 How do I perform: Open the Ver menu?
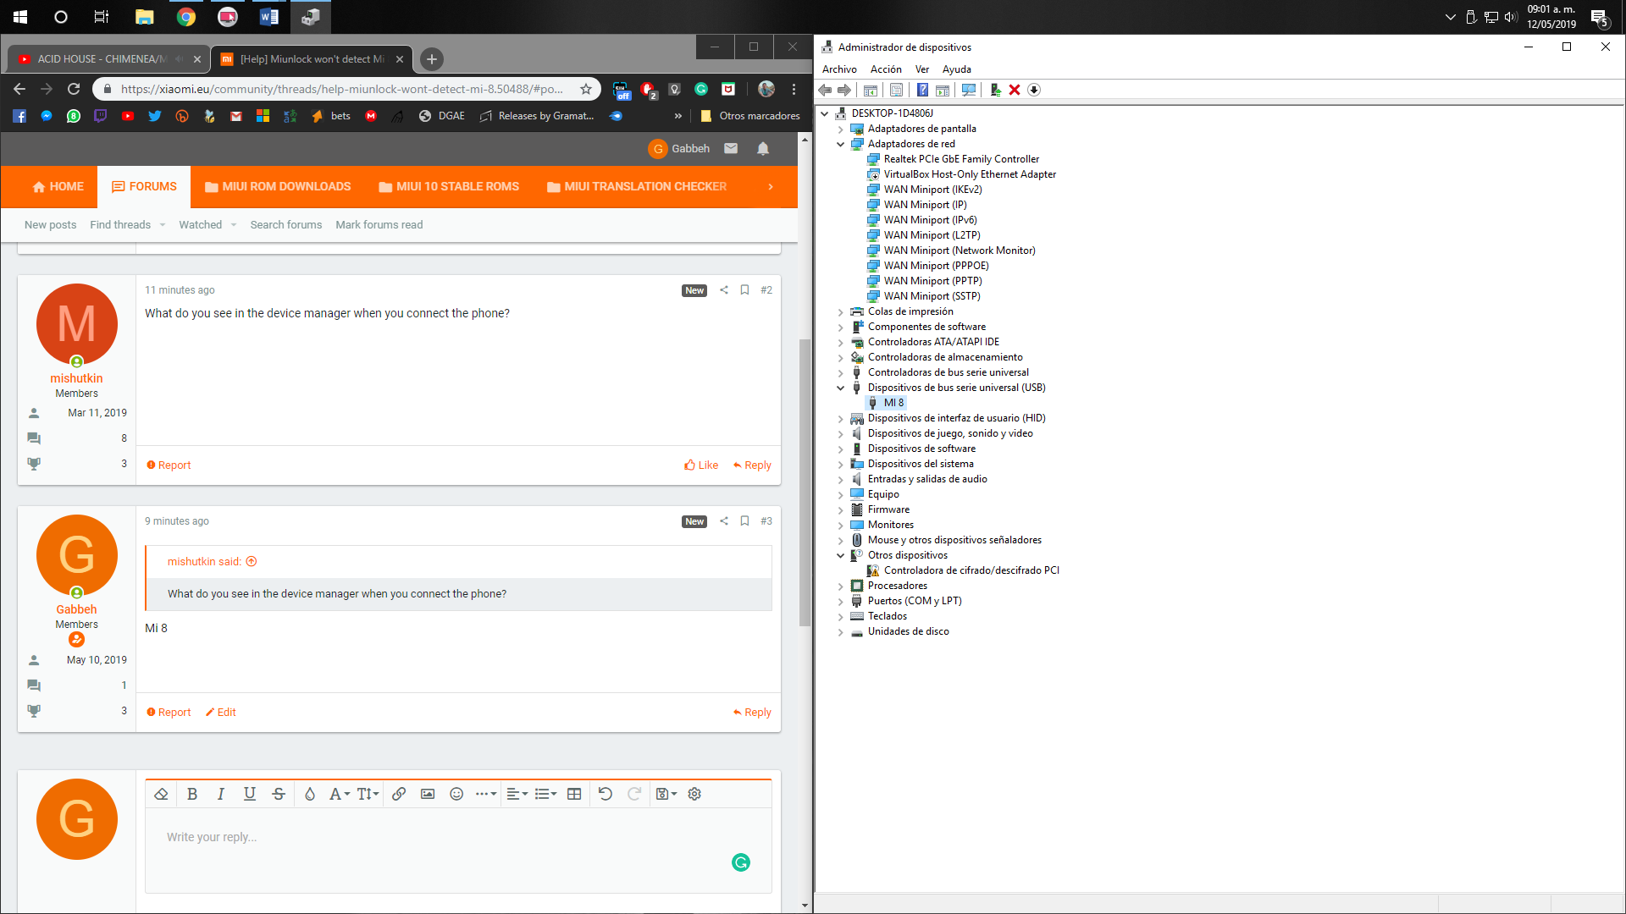point(922,69)
